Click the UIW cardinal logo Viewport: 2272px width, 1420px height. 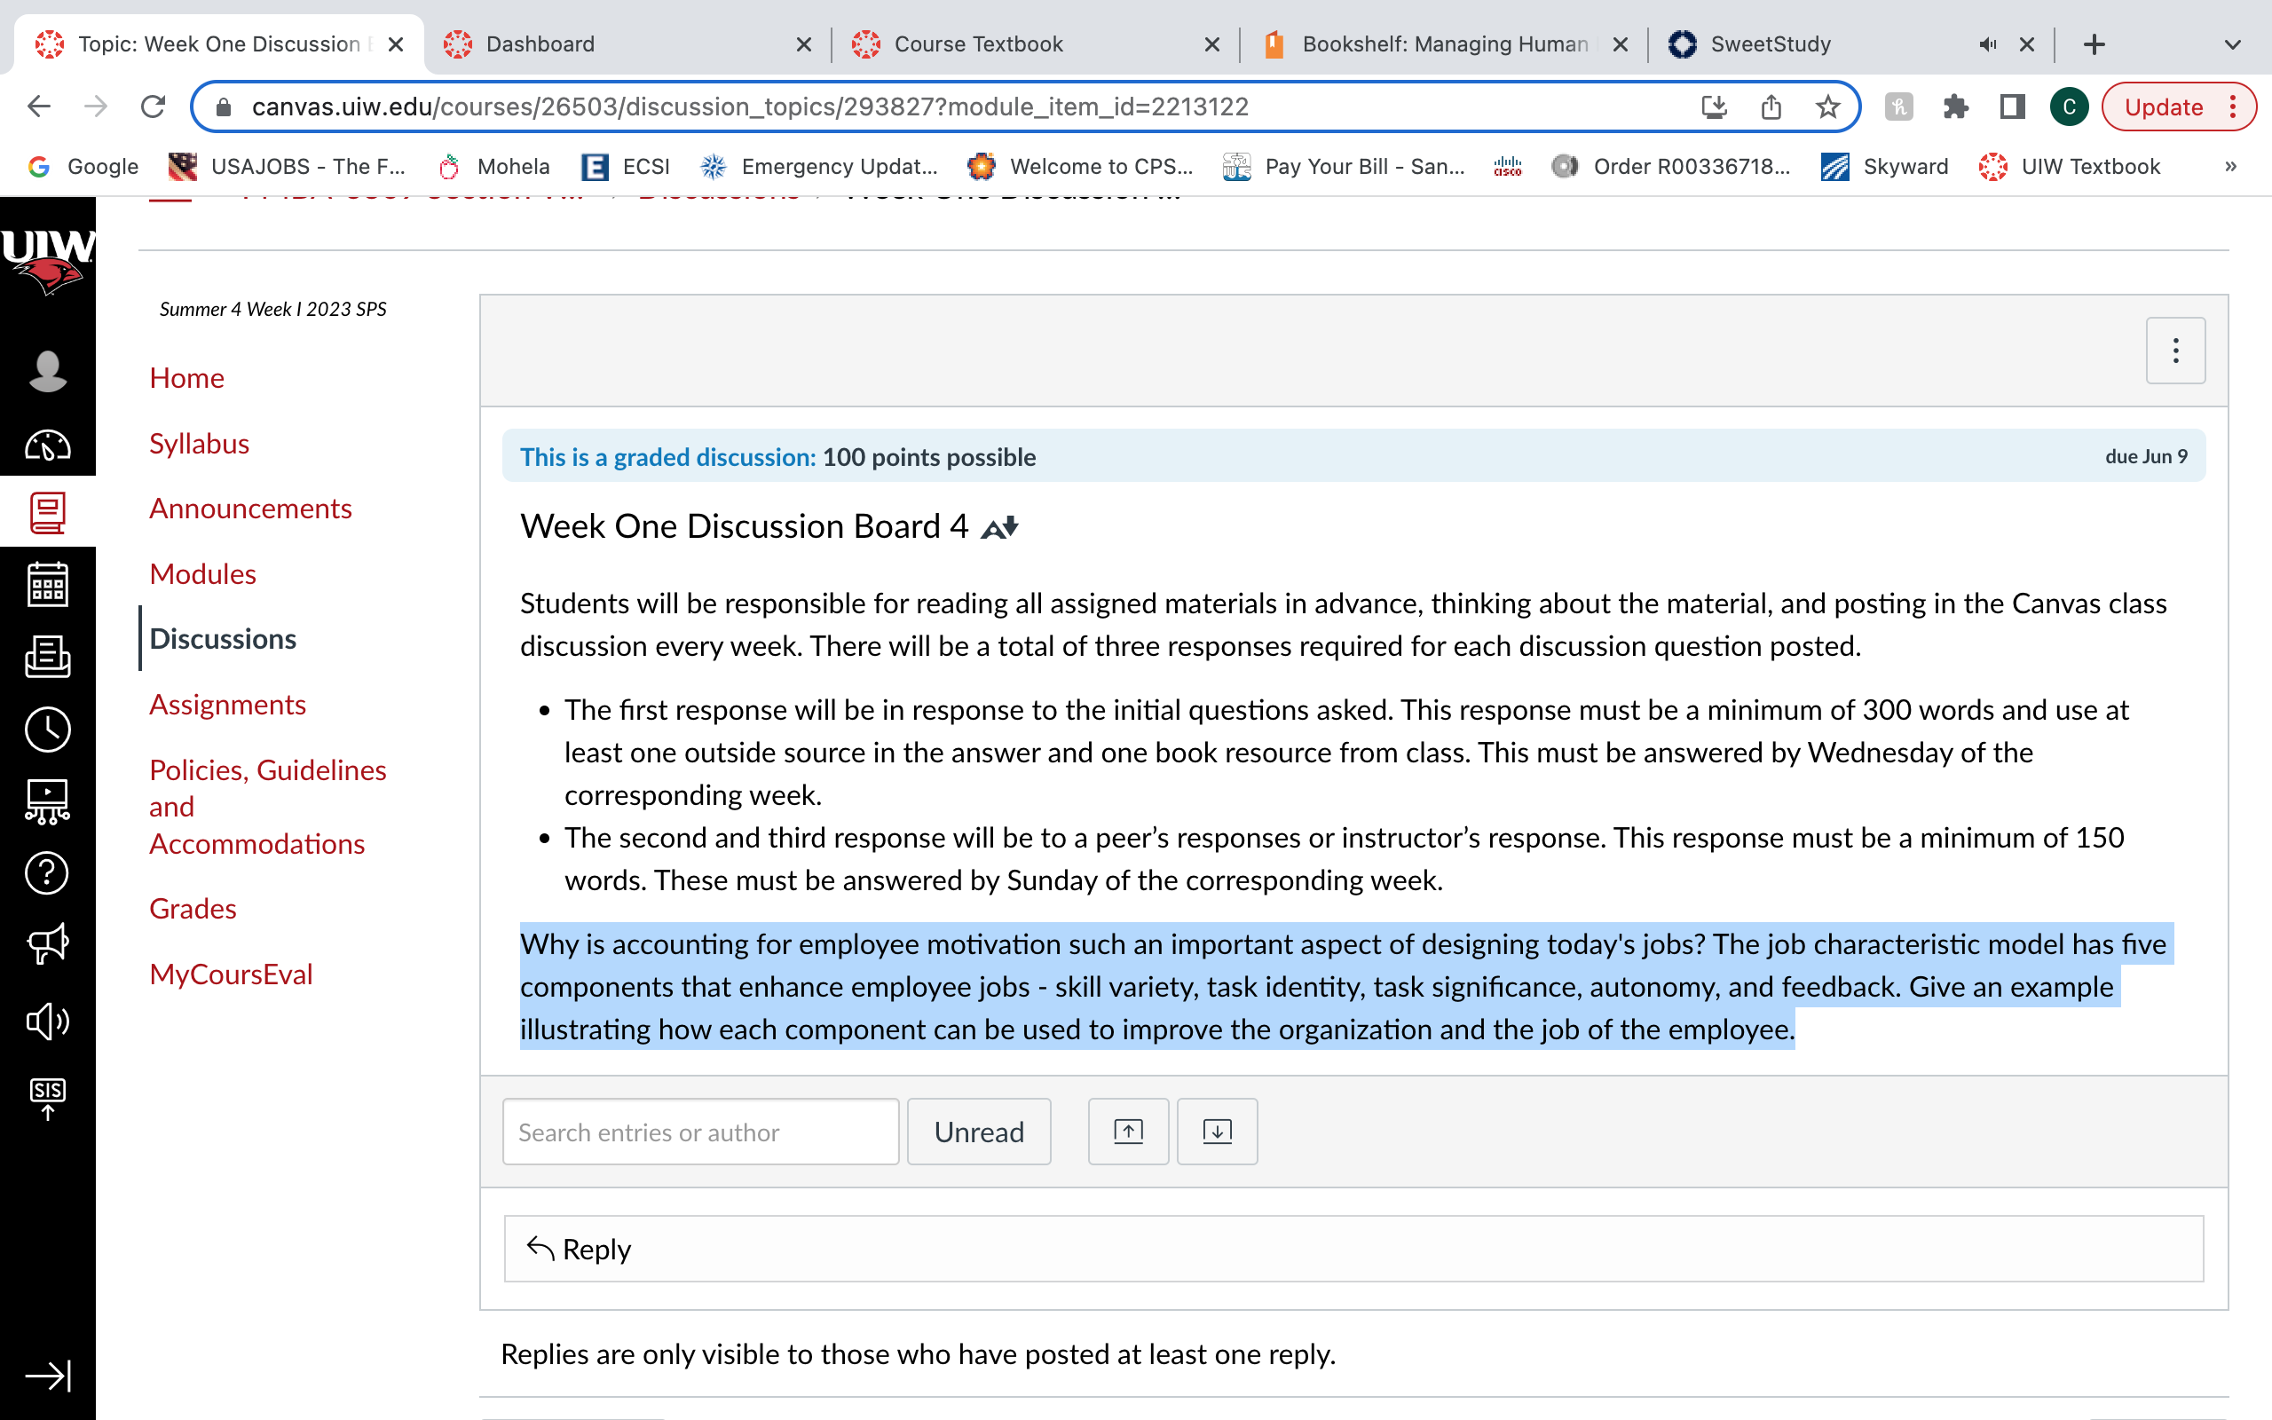[47, 261]
